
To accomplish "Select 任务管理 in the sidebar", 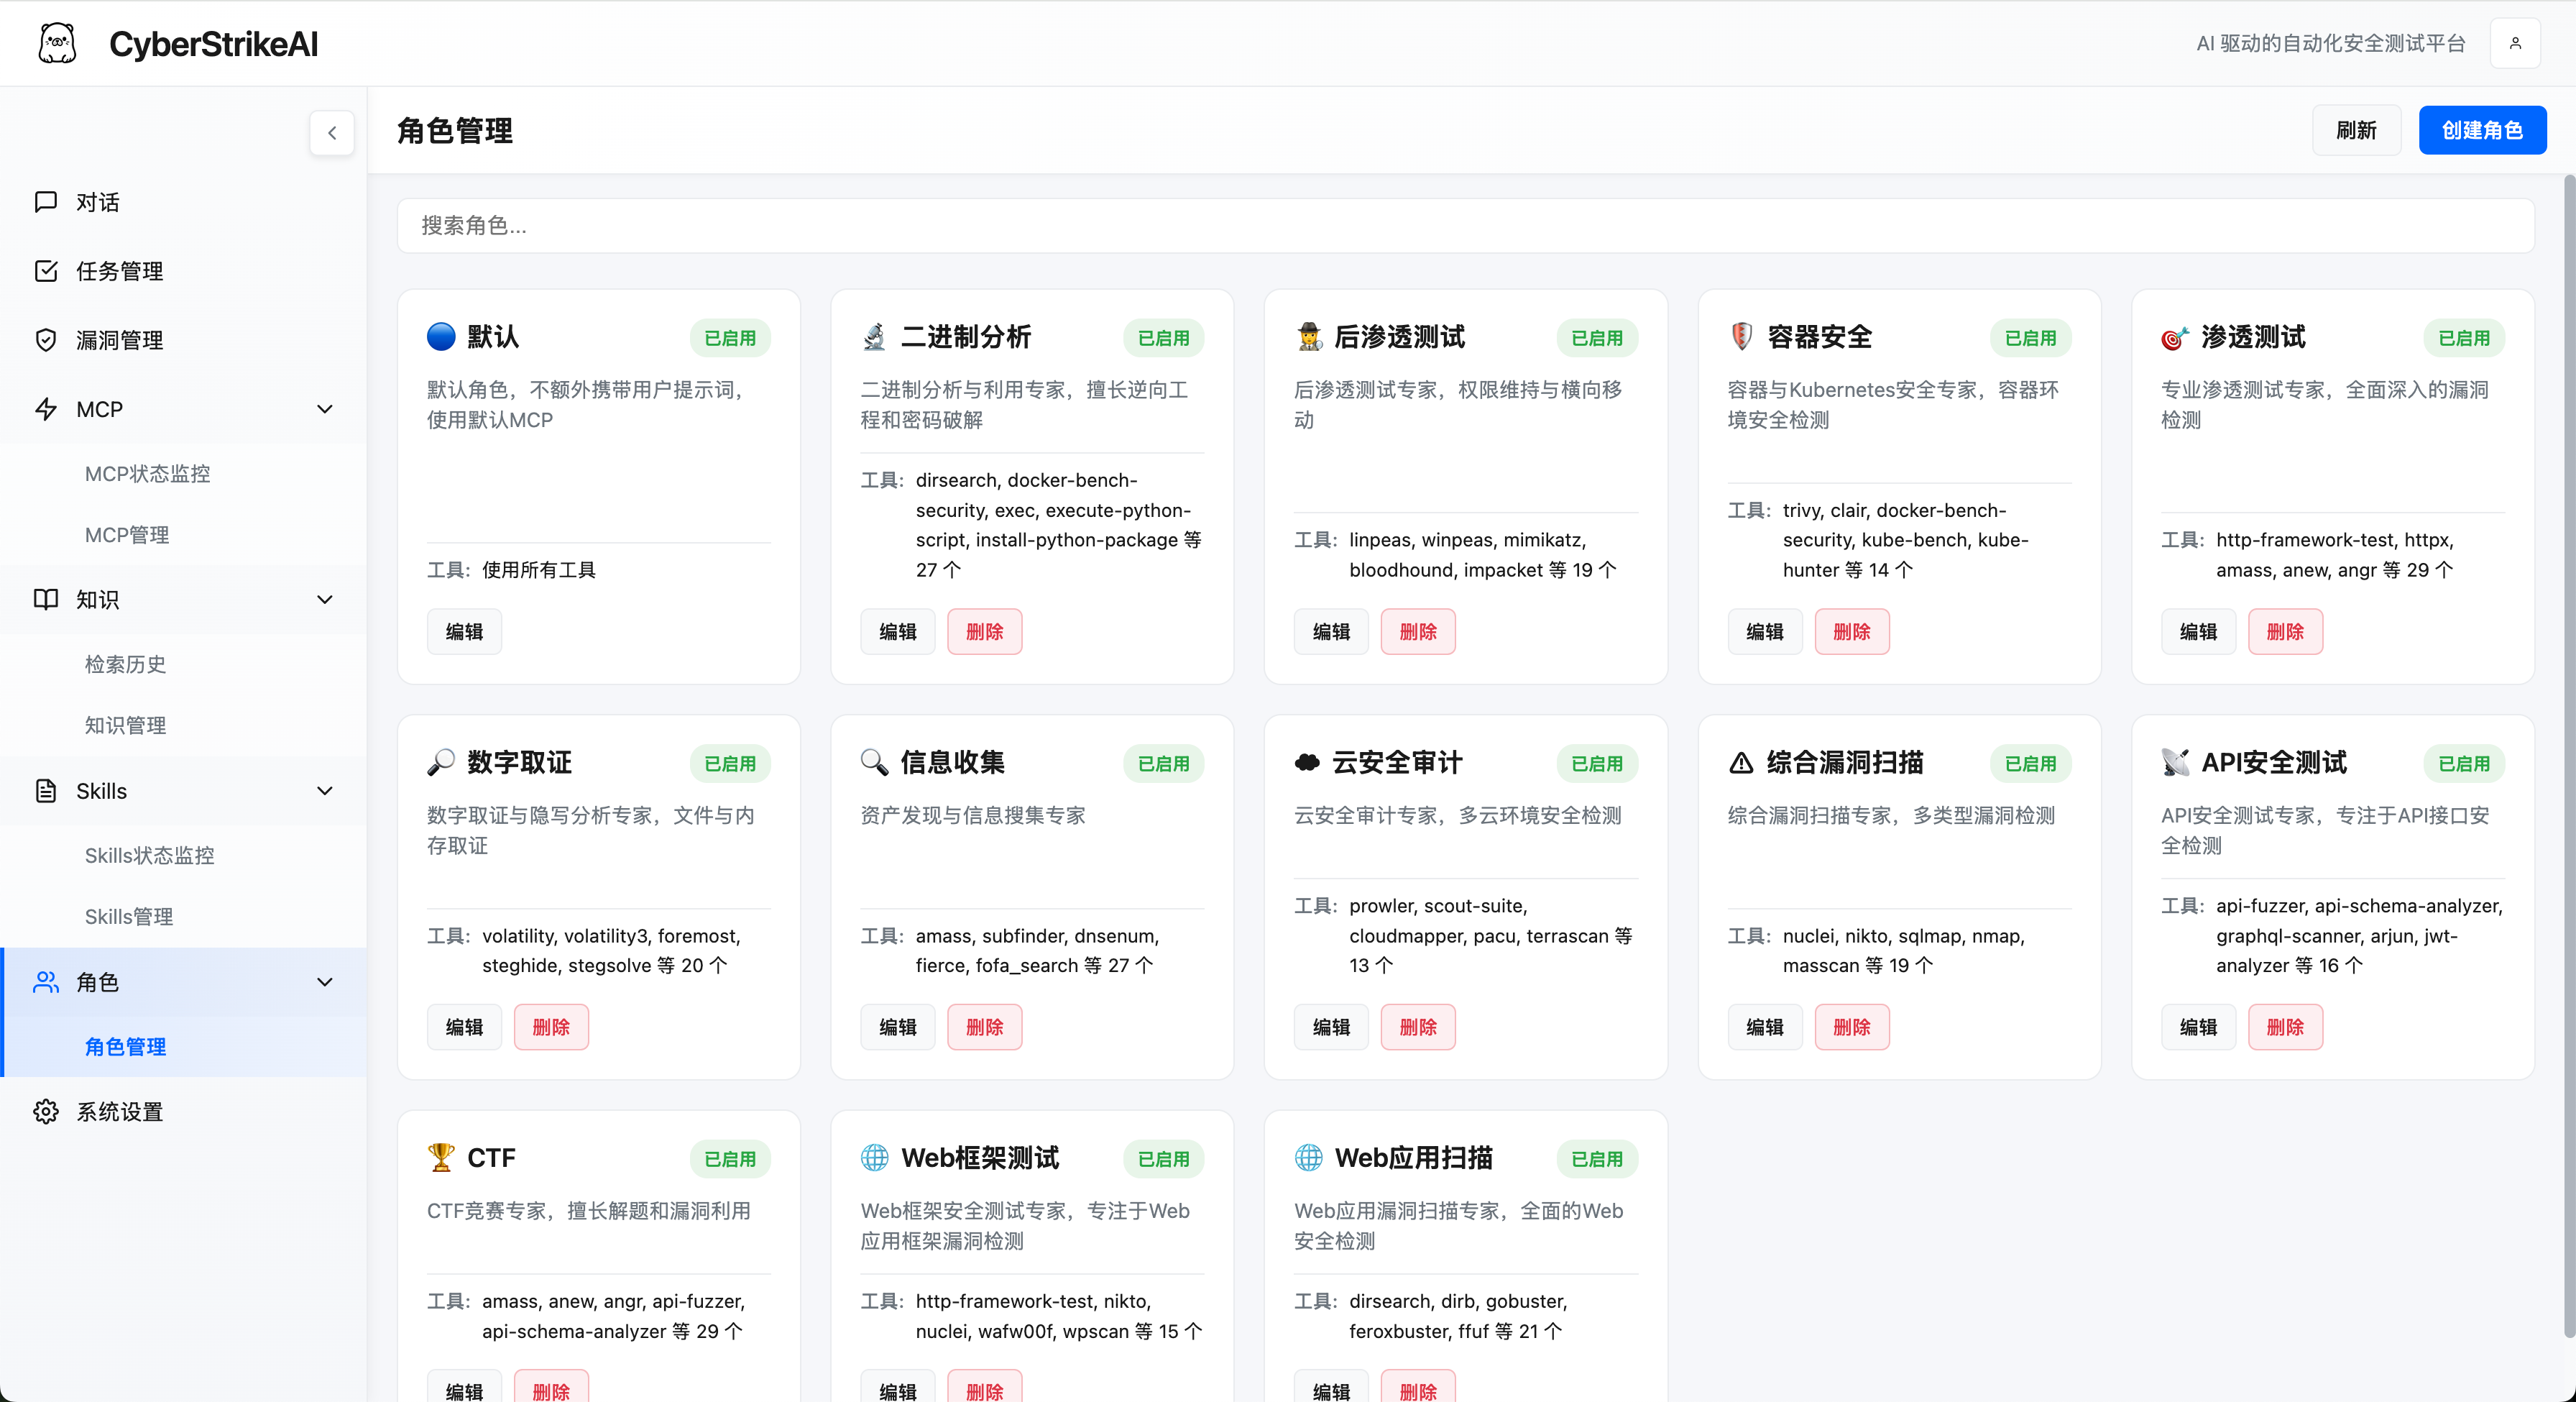I will pos(120,270).
